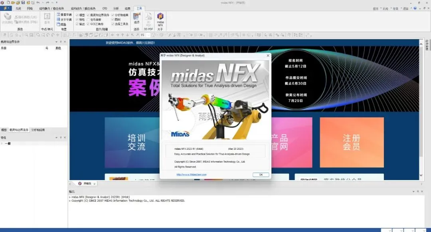Click the Undo arrow in quick access toolbar
Viewport: 431px width, 232px height.
point(38,2)
